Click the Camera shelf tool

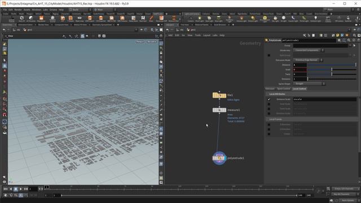pyautogui.click(x=191, y=19)
